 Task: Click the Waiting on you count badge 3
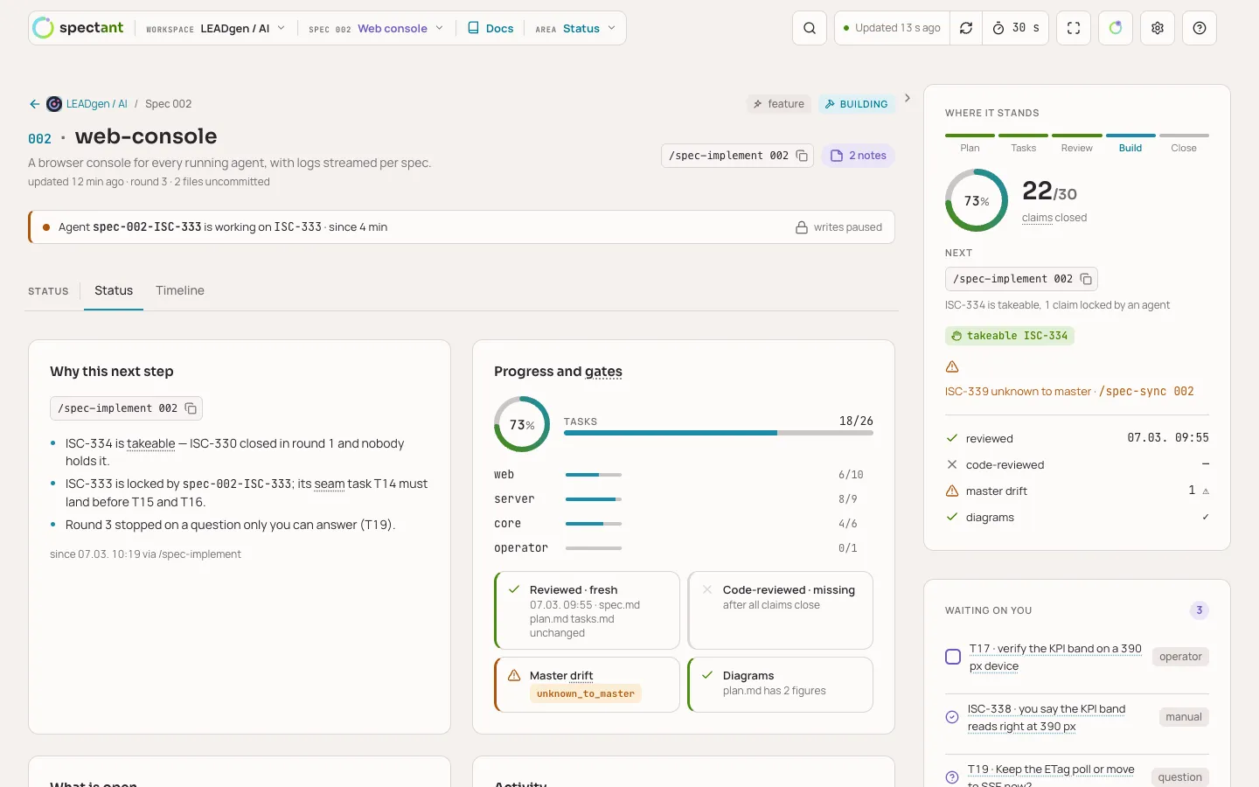tap(1200, 610)
